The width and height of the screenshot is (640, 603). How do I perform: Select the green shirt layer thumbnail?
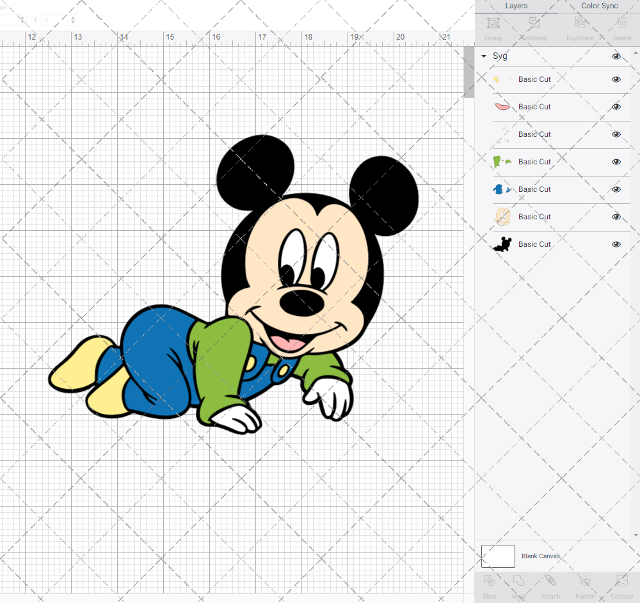coord(502,162)
